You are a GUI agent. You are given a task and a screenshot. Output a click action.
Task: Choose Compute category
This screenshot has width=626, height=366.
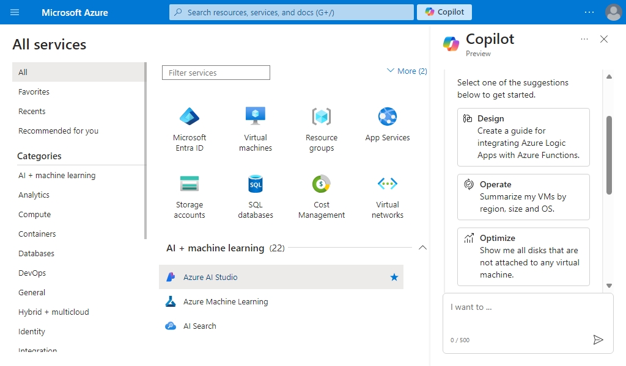(x=34, y=214)
